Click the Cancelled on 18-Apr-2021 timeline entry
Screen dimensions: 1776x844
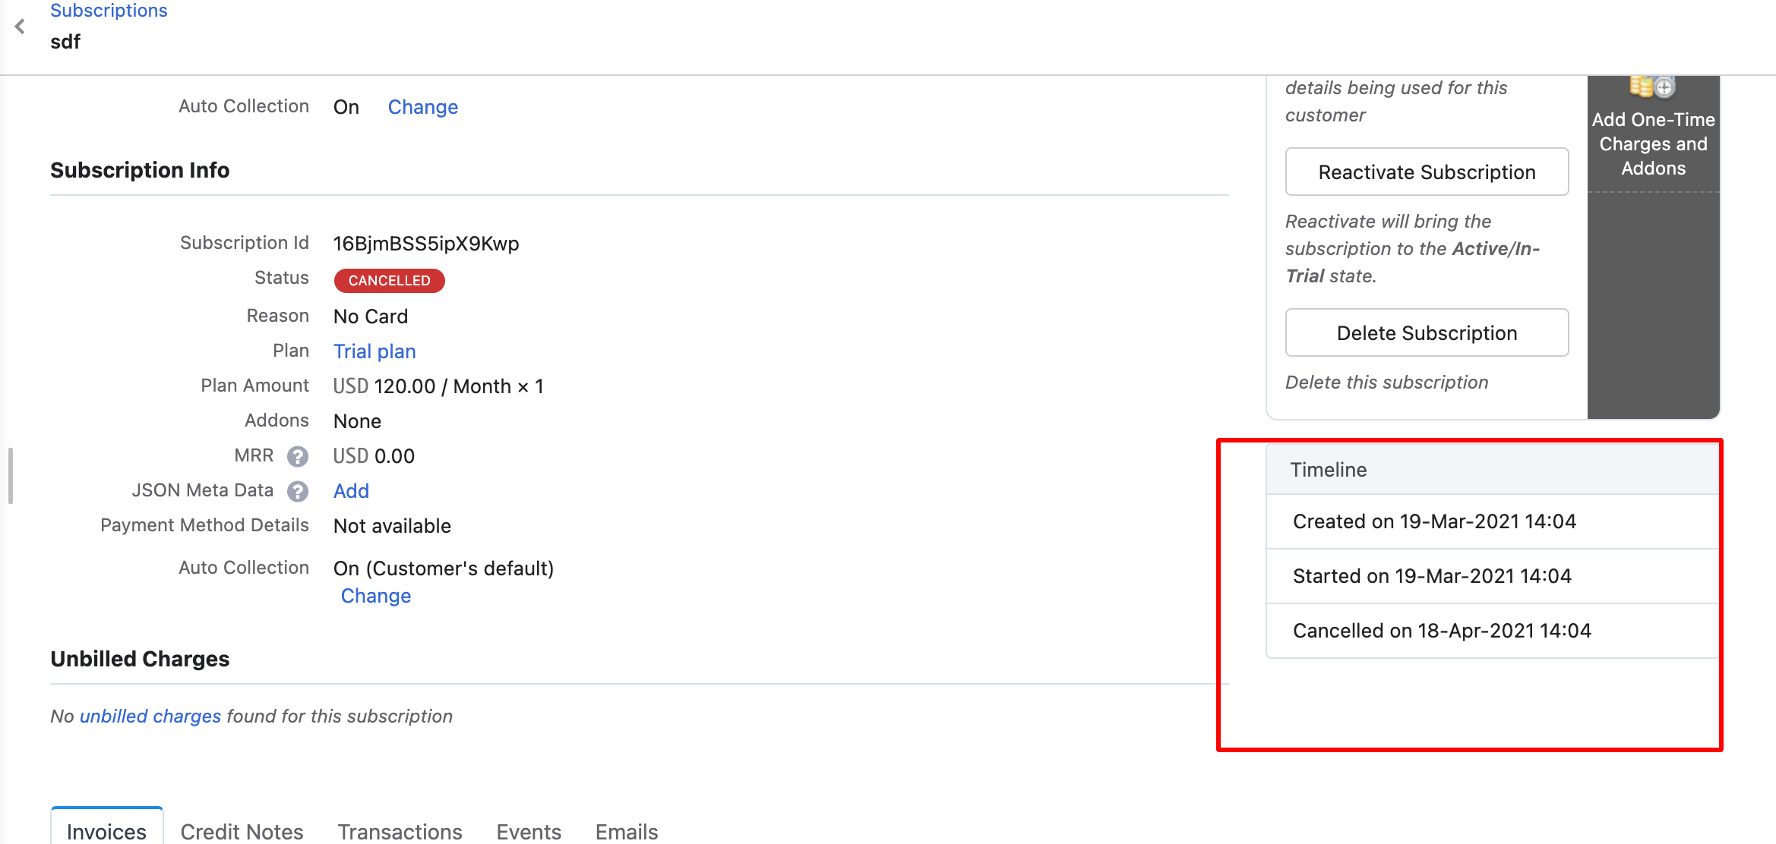[1441, 631]
